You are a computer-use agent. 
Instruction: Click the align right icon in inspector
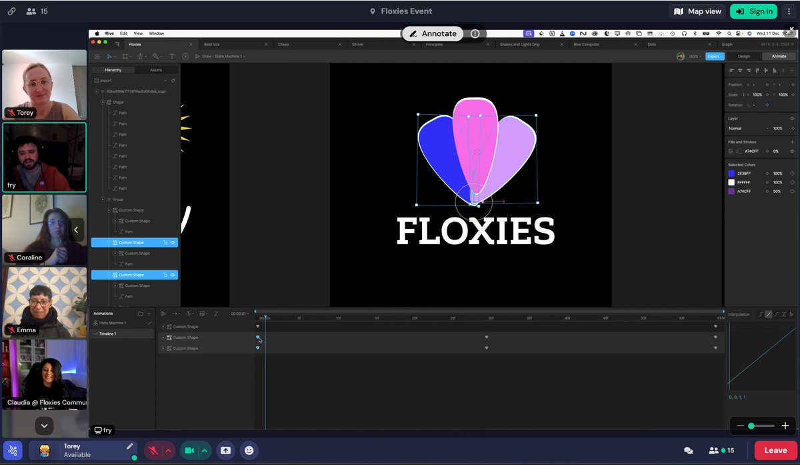pos(749,70)
